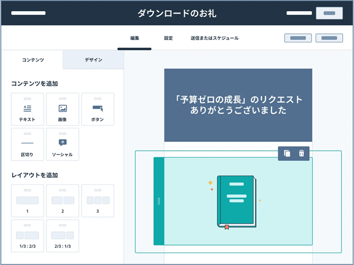This screenshot has height=265, width=354.
Task: Select the ボタン content block
Action: (x=97, y=110)
